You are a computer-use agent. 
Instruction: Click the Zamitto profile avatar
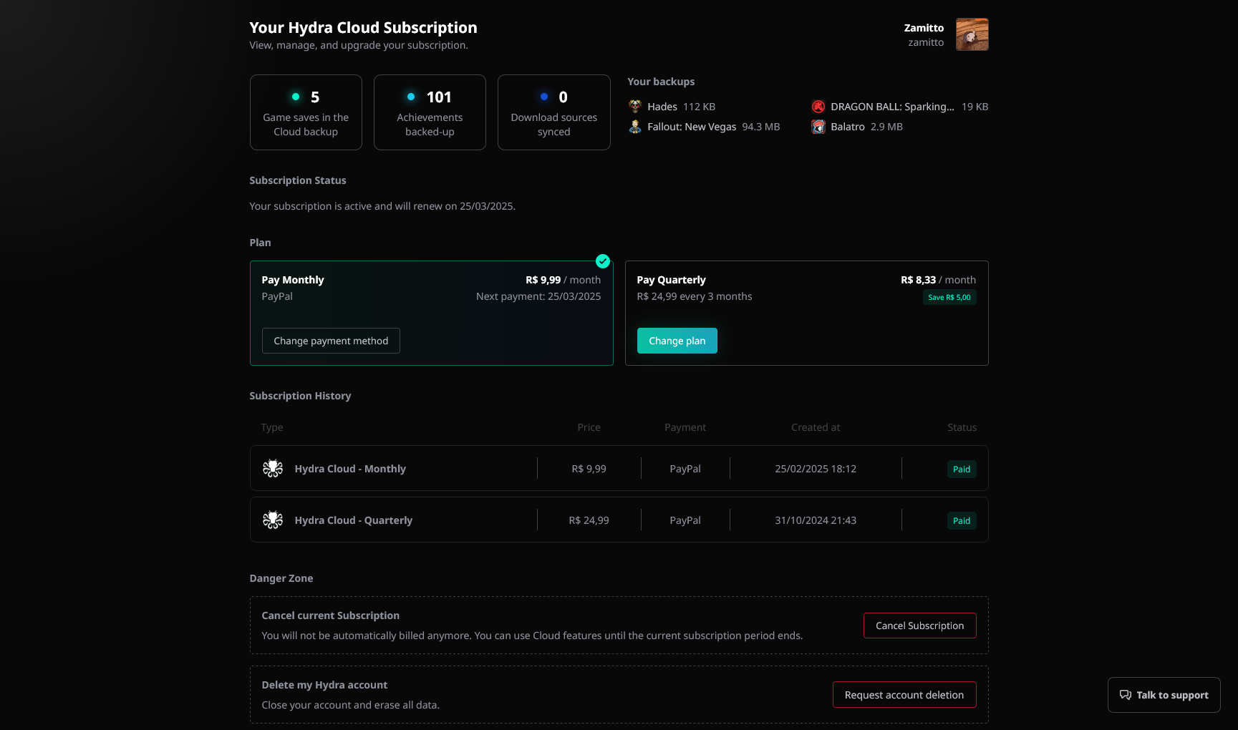pyautogui.click(x=972, y=34)
